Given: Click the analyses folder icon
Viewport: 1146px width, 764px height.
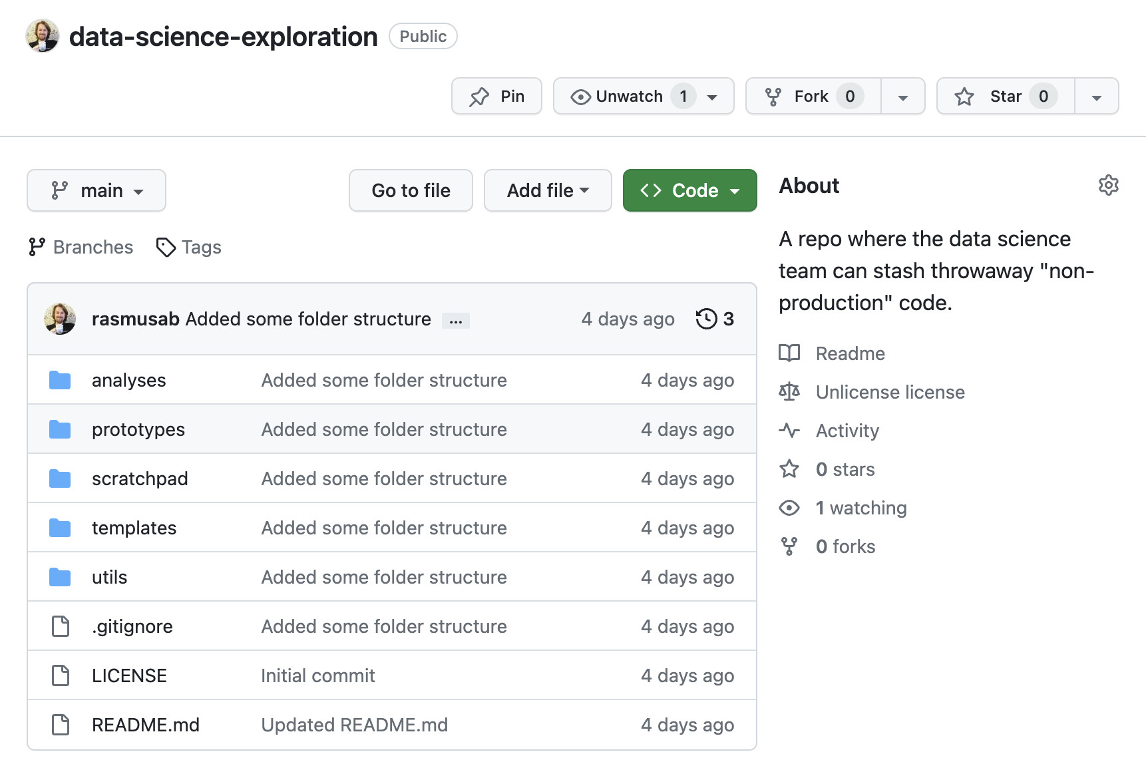Looking at the screenshot, I should 60,379.
